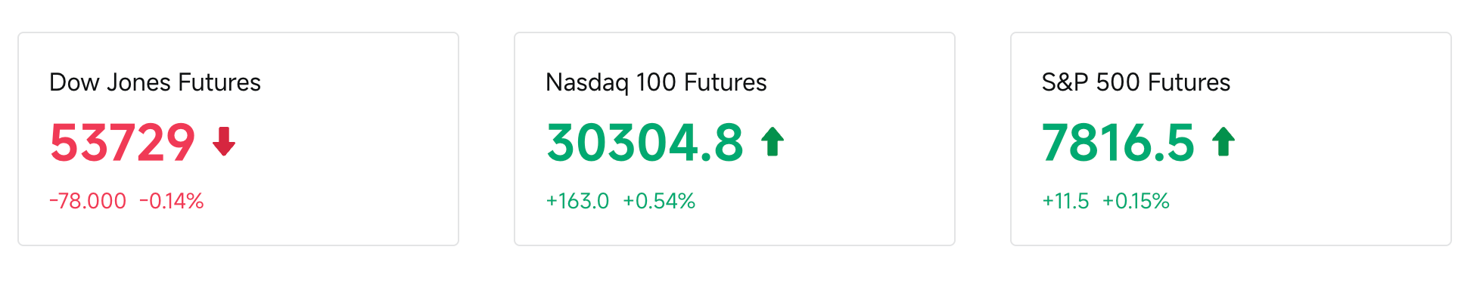The height and width of the screenshot is (293, 1483).
Task: Click the word Futures in S&P title
Action: click(x=1189, y=82)
